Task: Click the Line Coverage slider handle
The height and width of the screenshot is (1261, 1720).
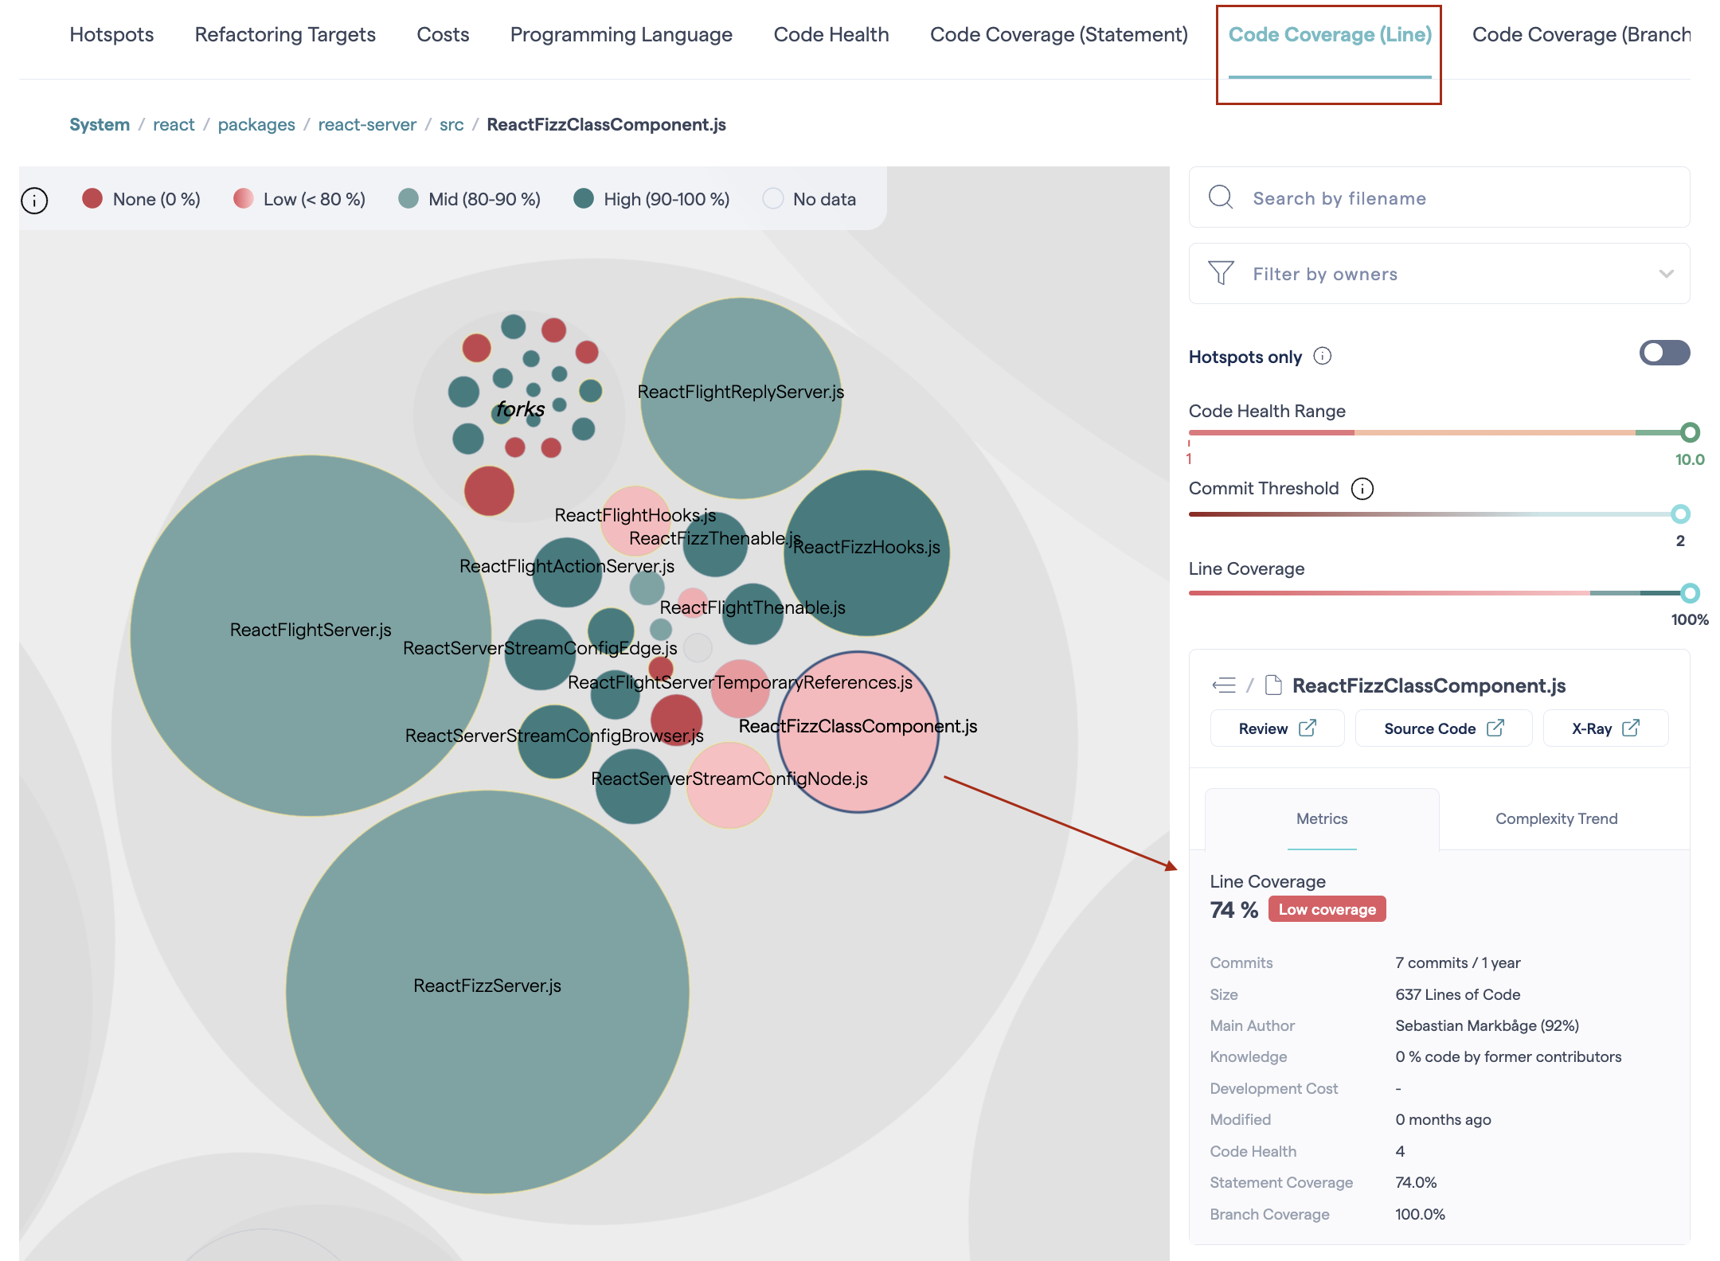Action: [1690, 593]
